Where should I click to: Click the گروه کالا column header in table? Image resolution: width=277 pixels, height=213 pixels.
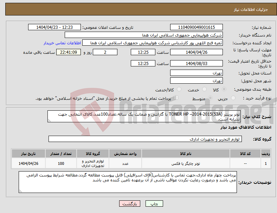pyautogui.click(x=93, y=154)
